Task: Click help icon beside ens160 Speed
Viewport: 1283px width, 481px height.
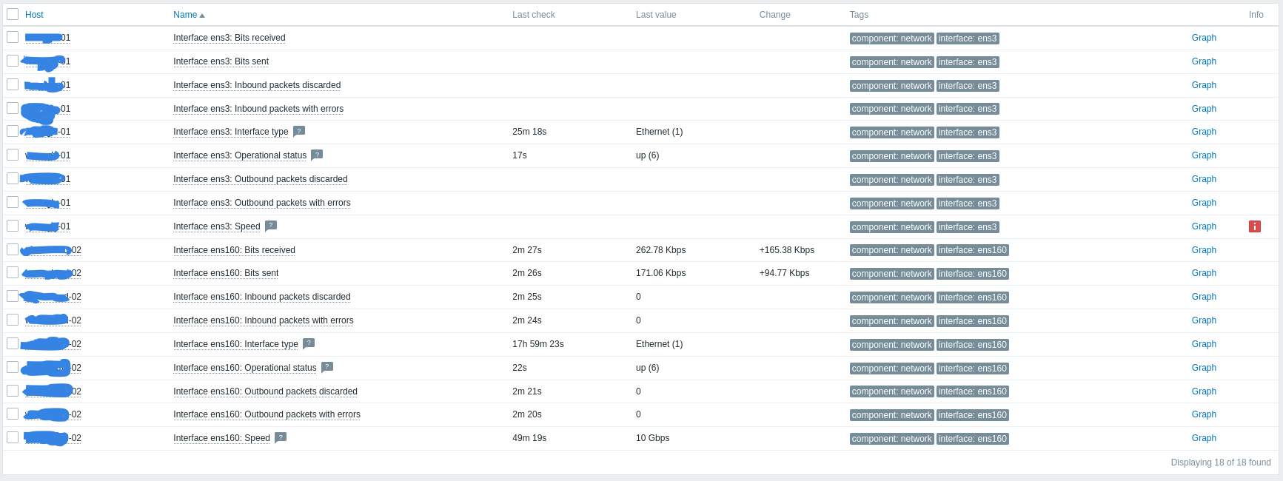Action: [281, 437]
